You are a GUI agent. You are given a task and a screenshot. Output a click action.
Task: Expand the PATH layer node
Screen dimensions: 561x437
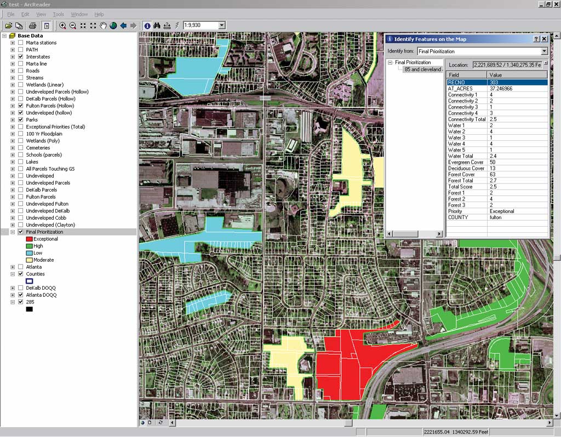pos(13,50)
